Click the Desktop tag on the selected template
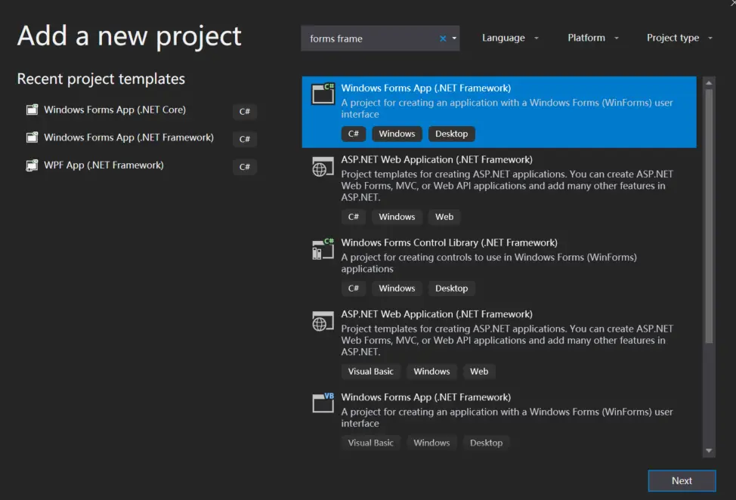Viewport: 736px width, 500px height. [x=452, y=134]
